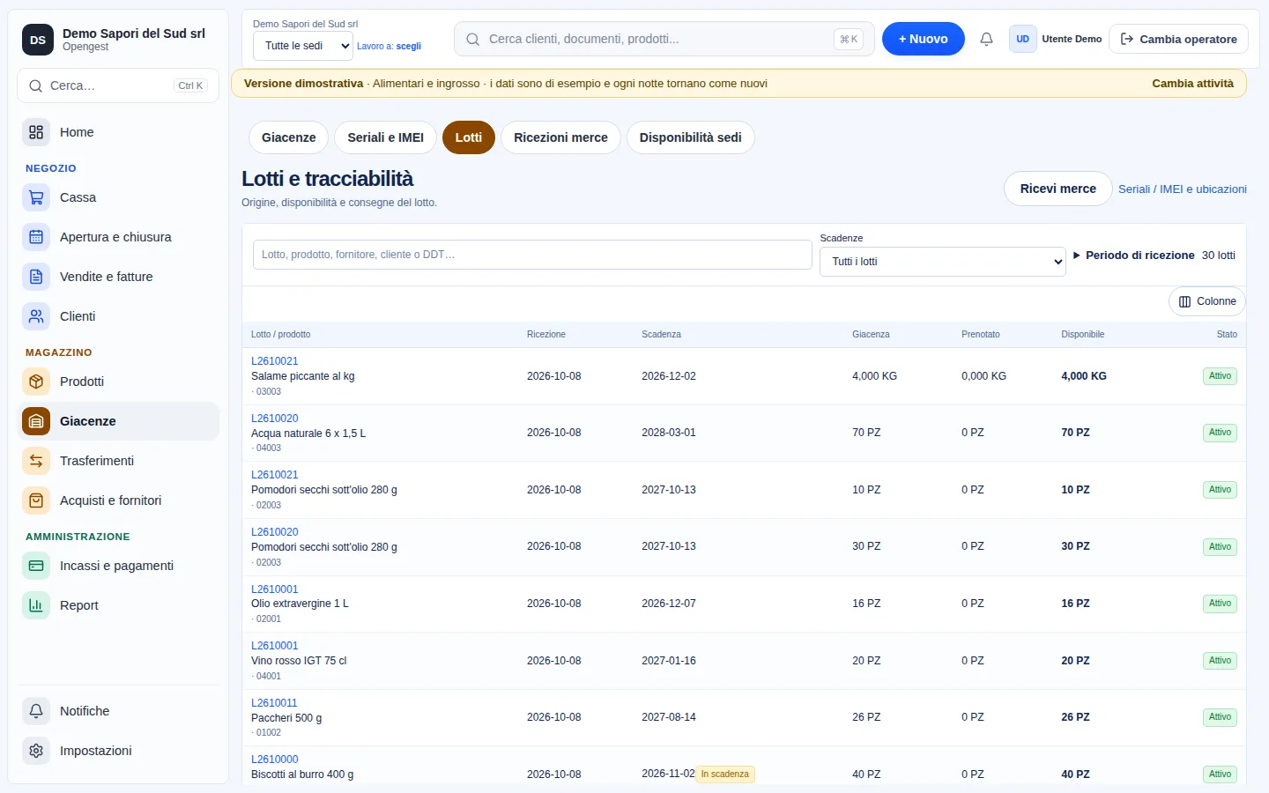Open lot L2610001 Olio extravergine
This screenshot has width=1269, height=793.
pyautogui.click(x=275, y=589)
